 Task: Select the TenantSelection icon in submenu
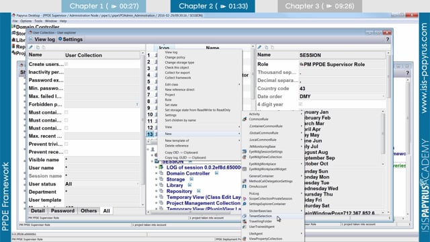245,216
